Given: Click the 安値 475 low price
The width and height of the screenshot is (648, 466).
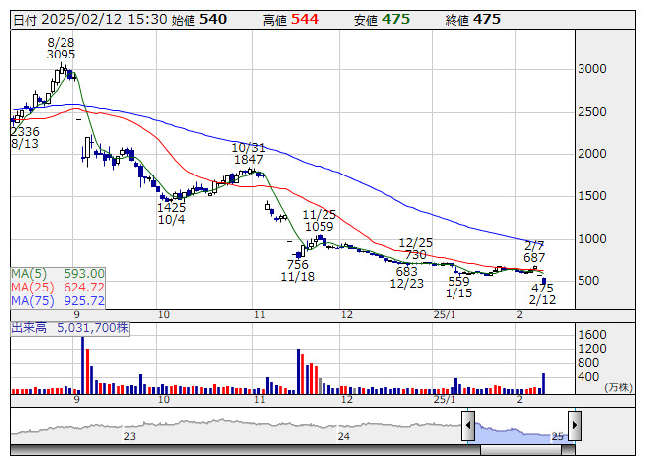Looking at the screenshot, I should [x=382, y=20].
